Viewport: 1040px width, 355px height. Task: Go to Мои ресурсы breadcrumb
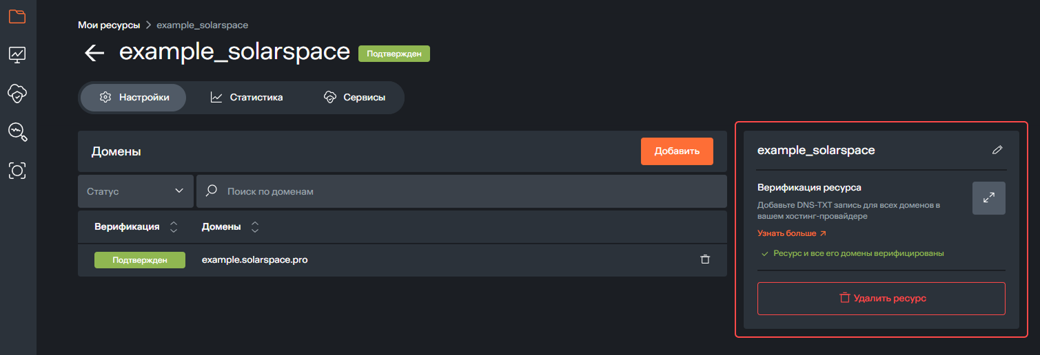[108, 25]
